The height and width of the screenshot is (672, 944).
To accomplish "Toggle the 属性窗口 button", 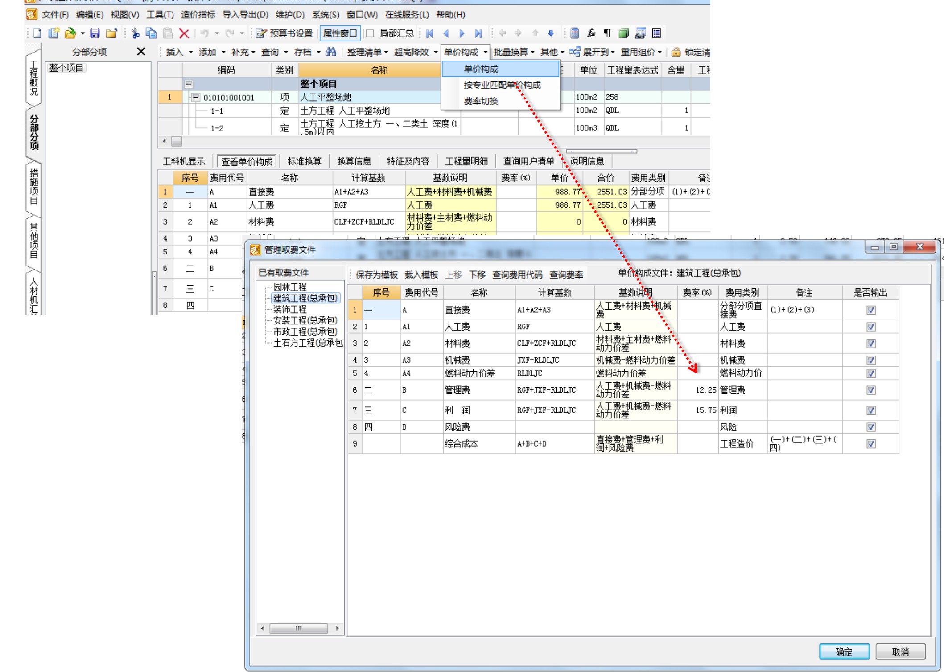I will [340, 33].
